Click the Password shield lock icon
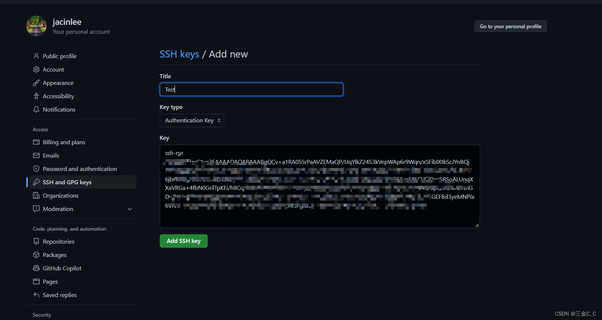 (x=36, y=169)
